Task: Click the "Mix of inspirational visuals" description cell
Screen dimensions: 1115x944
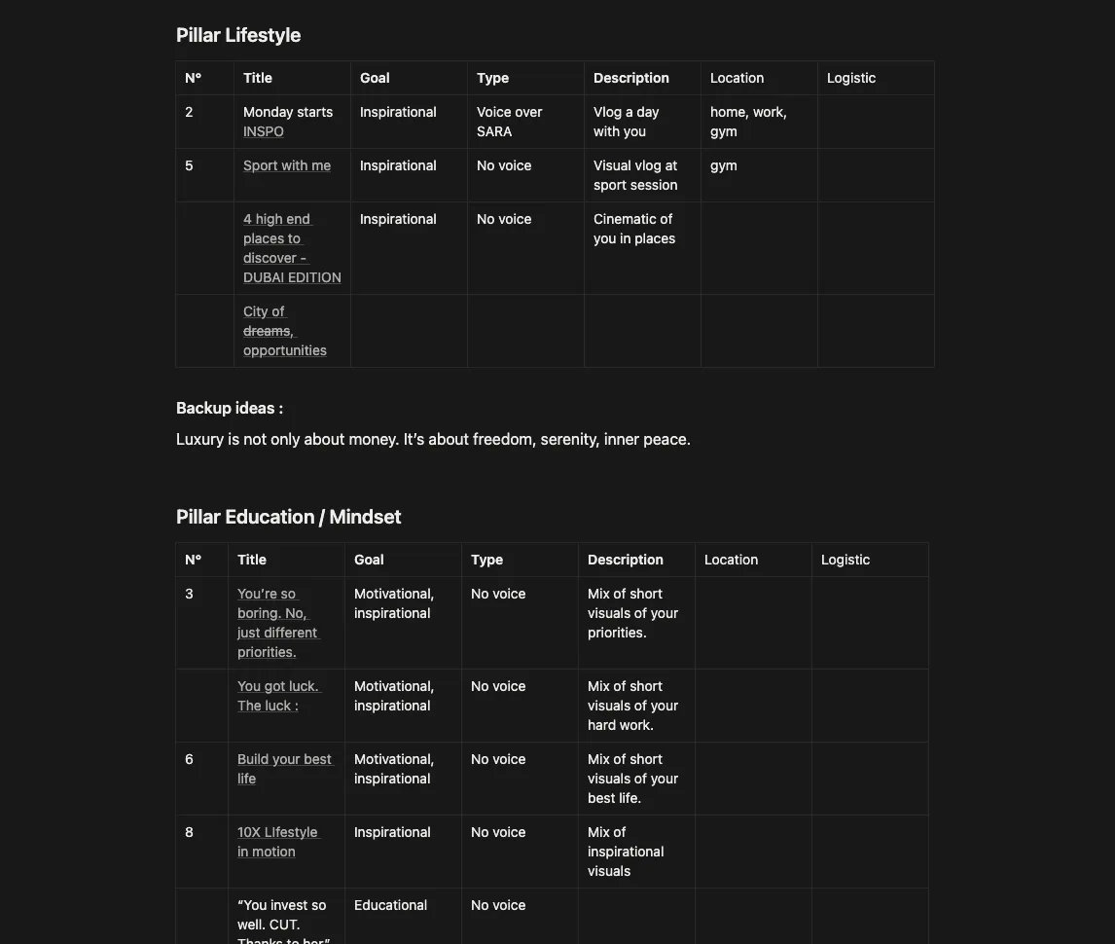Action: 626,852
